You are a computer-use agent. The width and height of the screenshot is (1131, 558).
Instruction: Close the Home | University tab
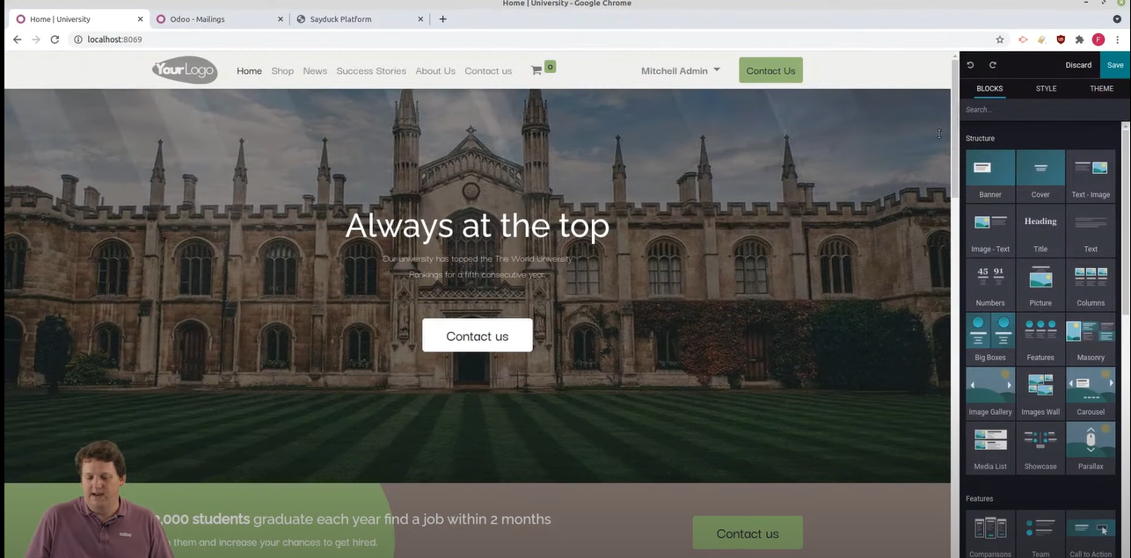(x=140, y=19)
